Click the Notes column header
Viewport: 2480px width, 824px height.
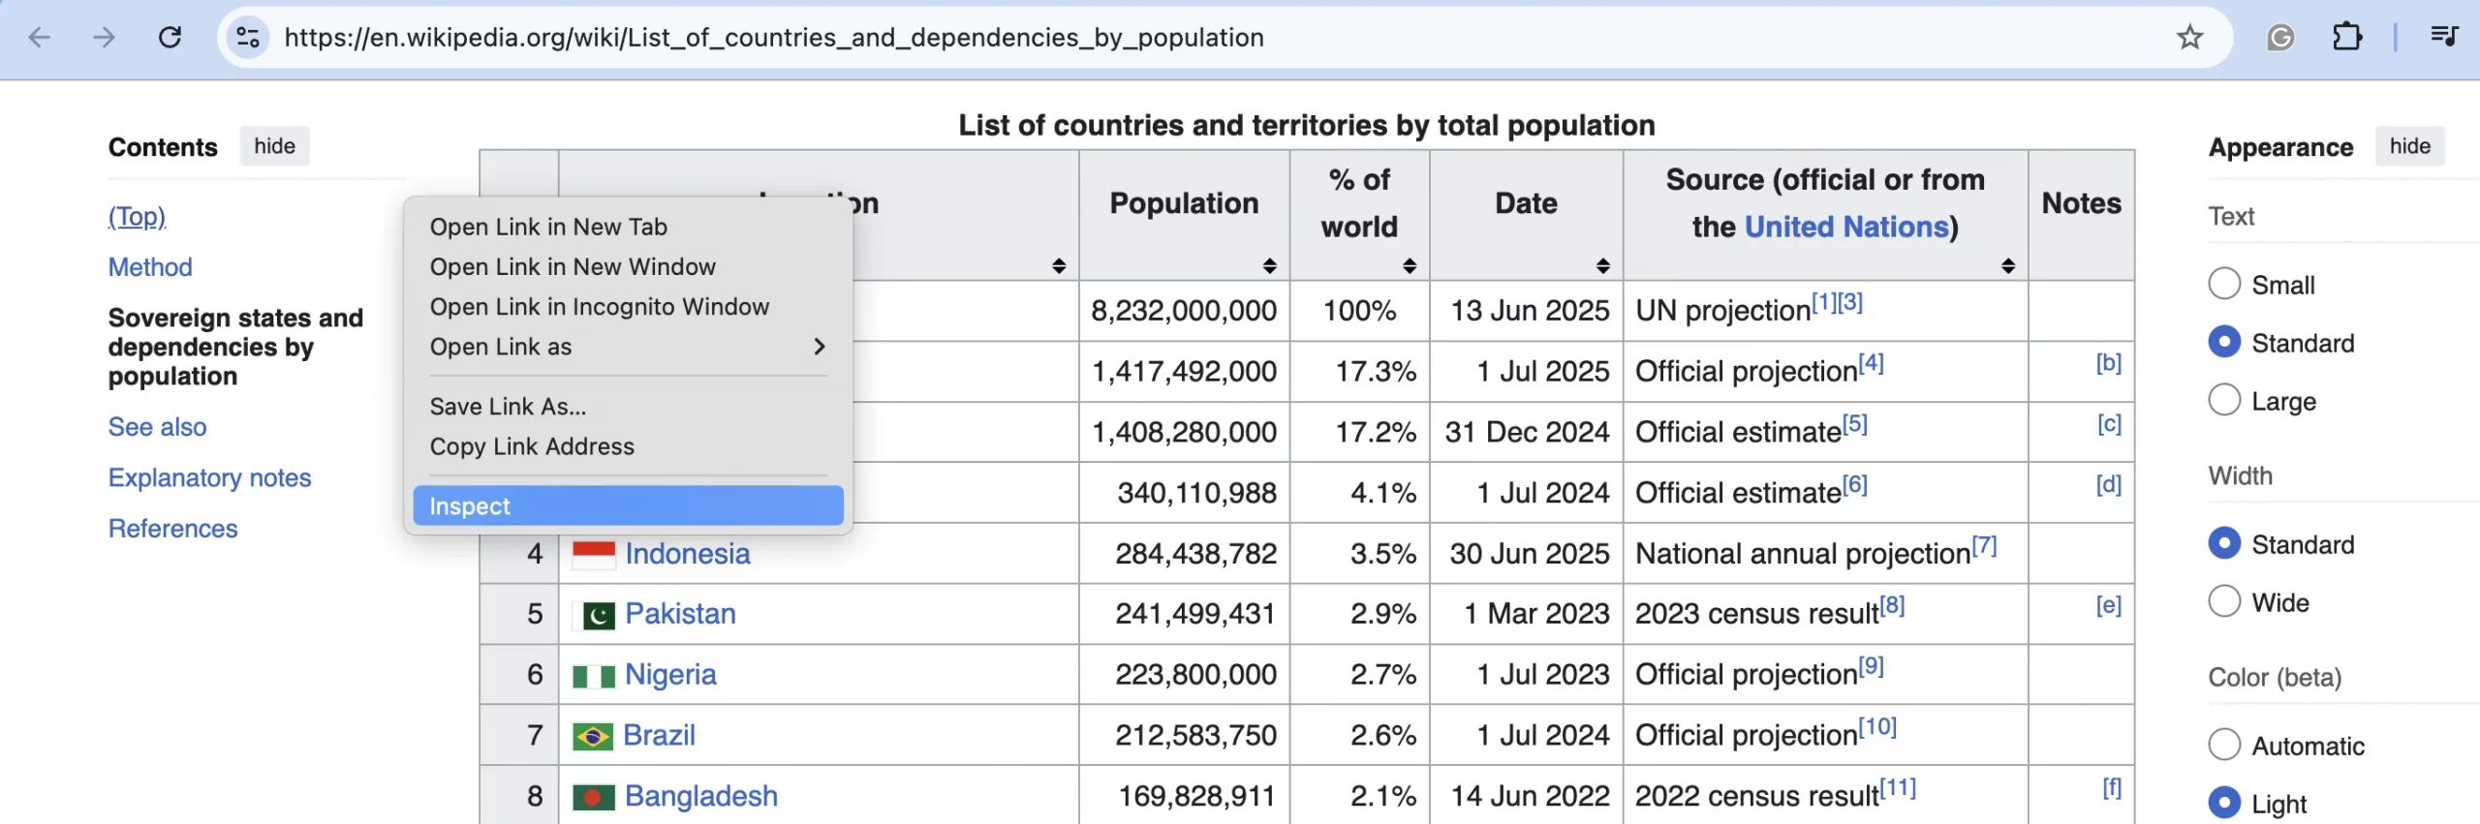(2081, 215)
